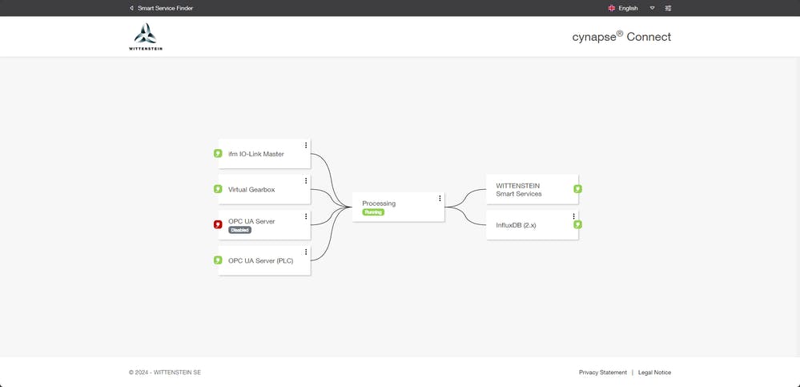Click the back arrow beside Smart Service Finder
Screen dimensions: 800x387
click(x=131, y=8)
